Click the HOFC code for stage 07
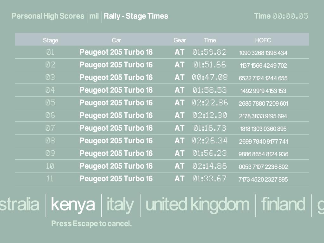Screen dimensions: 324x243 [x=263, y=129]
